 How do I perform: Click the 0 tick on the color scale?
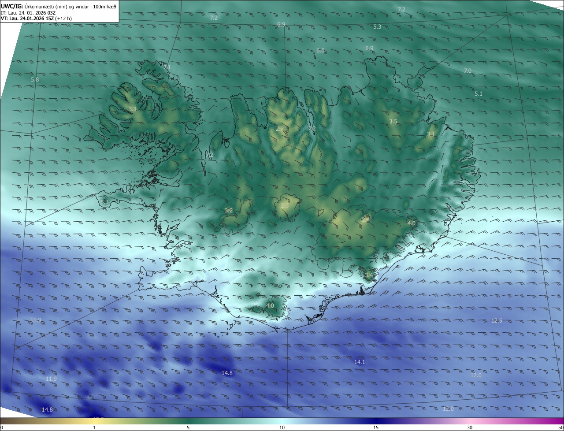click(2, 427)
